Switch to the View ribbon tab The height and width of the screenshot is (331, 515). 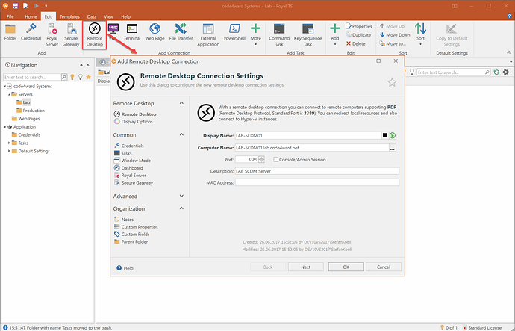click(x=108, y=15)
